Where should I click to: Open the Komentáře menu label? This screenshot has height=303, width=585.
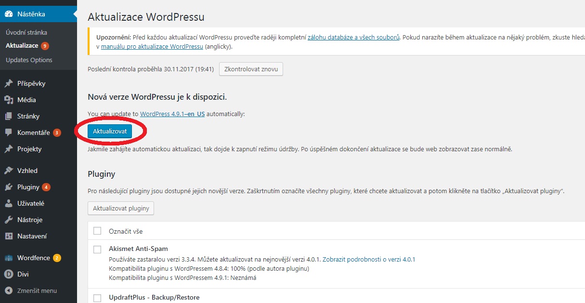pos(34,132)
